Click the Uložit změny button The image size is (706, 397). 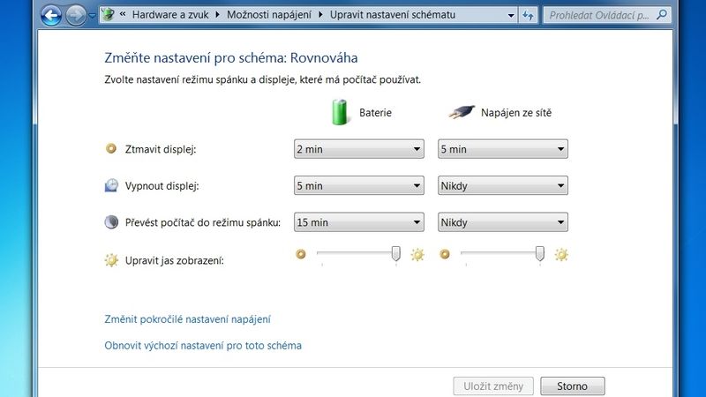493,386
